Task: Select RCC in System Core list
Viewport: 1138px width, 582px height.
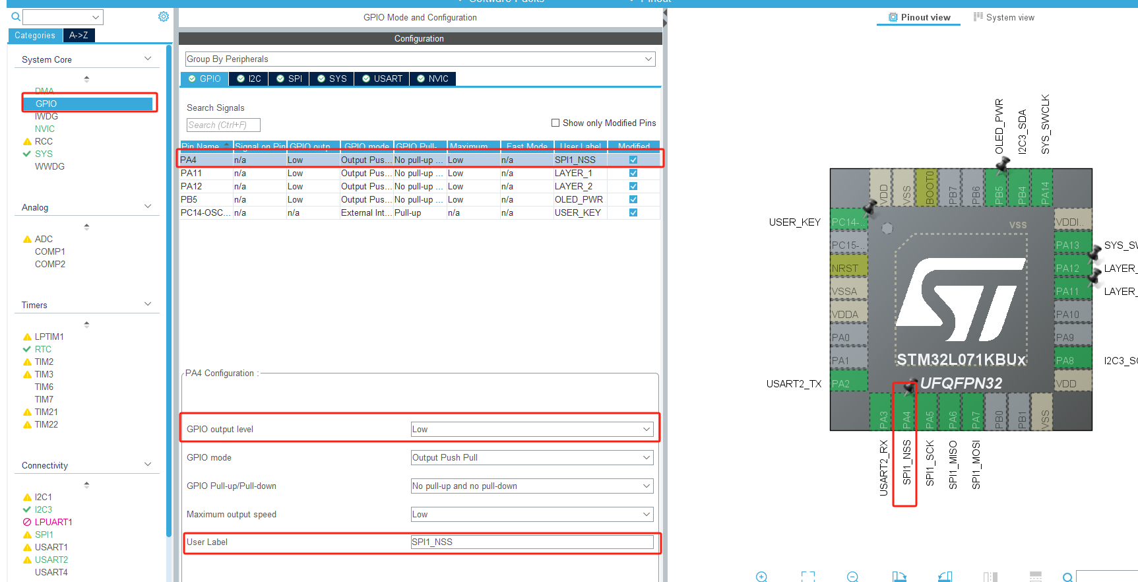Action: pos(44,141)
